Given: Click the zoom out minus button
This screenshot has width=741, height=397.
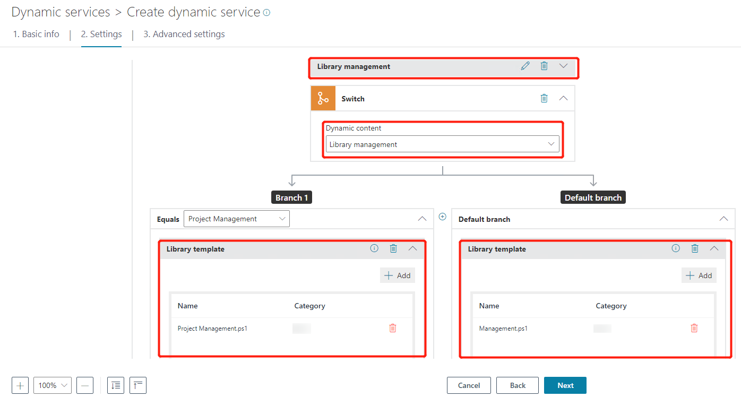Looking at the screenshot, I should 85,385.
